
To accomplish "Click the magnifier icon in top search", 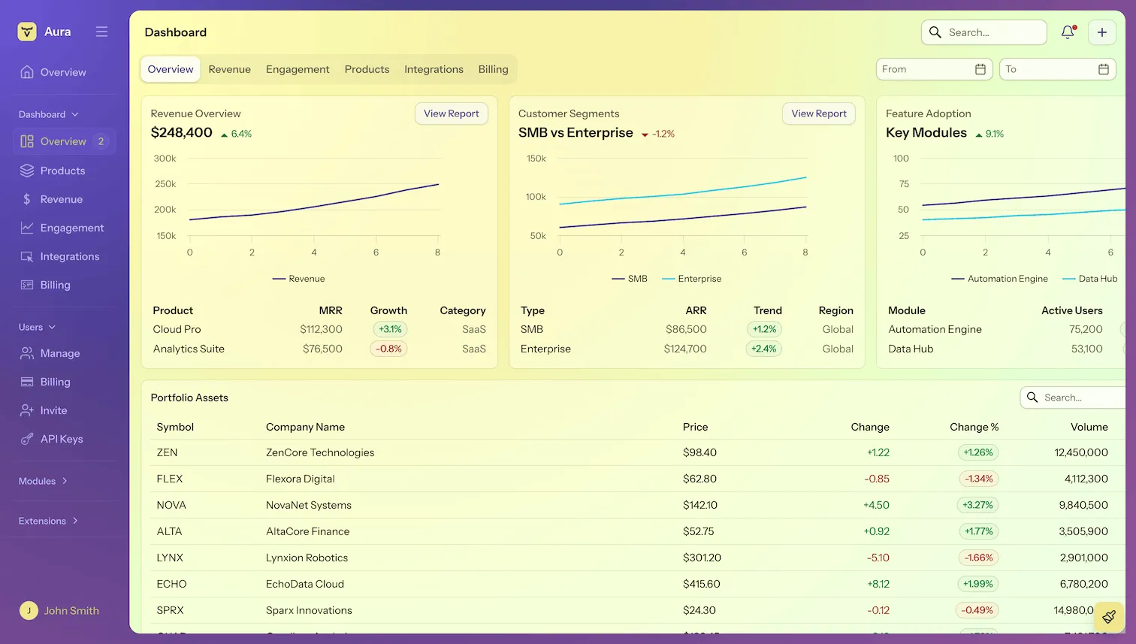I will 935,32.
